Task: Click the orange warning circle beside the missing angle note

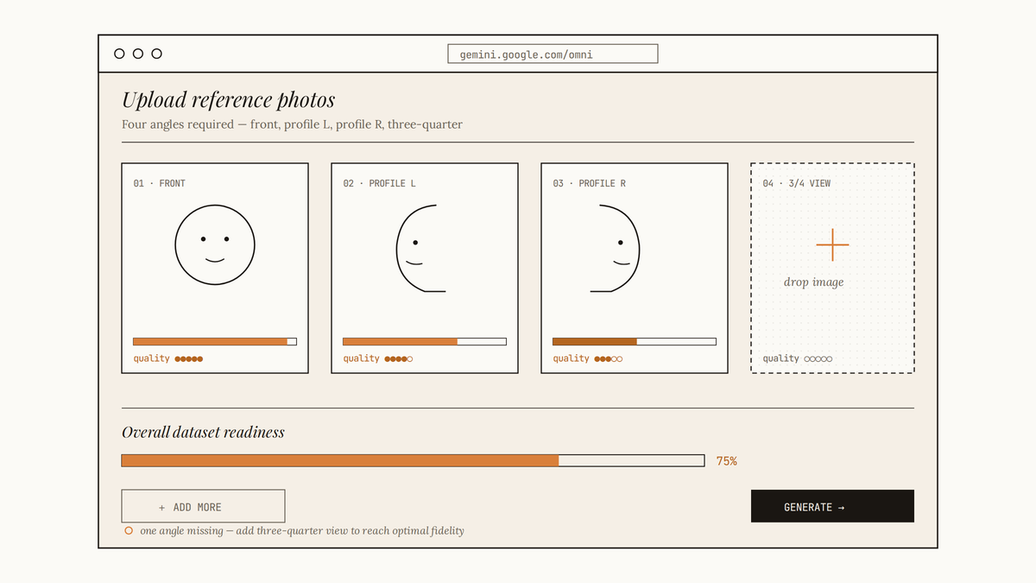Action: click(129, 530)
